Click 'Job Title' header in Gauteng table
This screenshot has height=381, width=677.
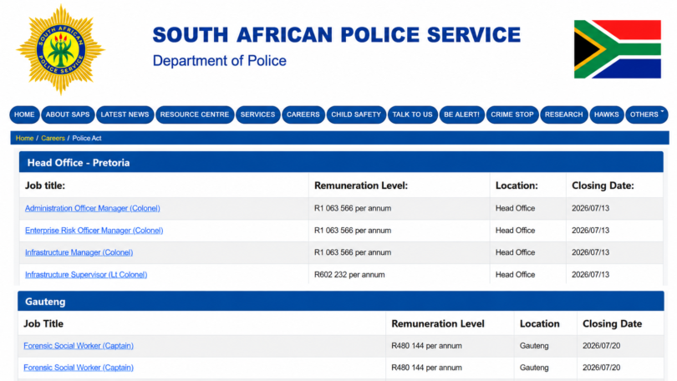pos(43,323)
